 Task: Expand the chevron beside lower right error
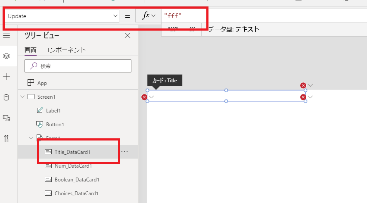click(311, 97)
